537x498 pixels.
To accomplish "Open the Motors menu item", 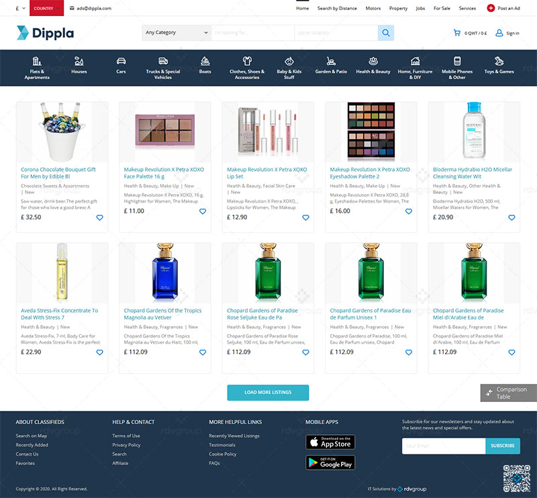I will click(x=373, y=8).
